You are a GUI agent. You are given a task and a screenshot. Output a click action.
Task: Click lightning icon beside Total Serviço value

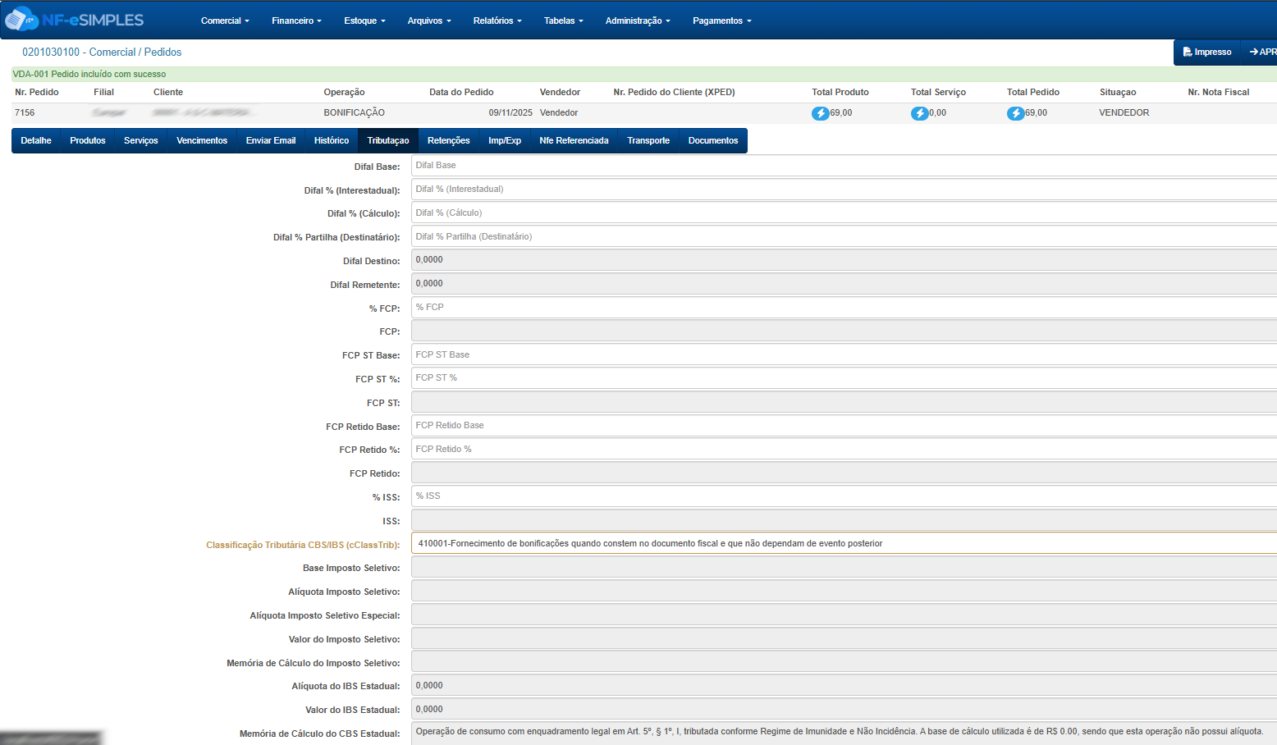coord(919,113)
